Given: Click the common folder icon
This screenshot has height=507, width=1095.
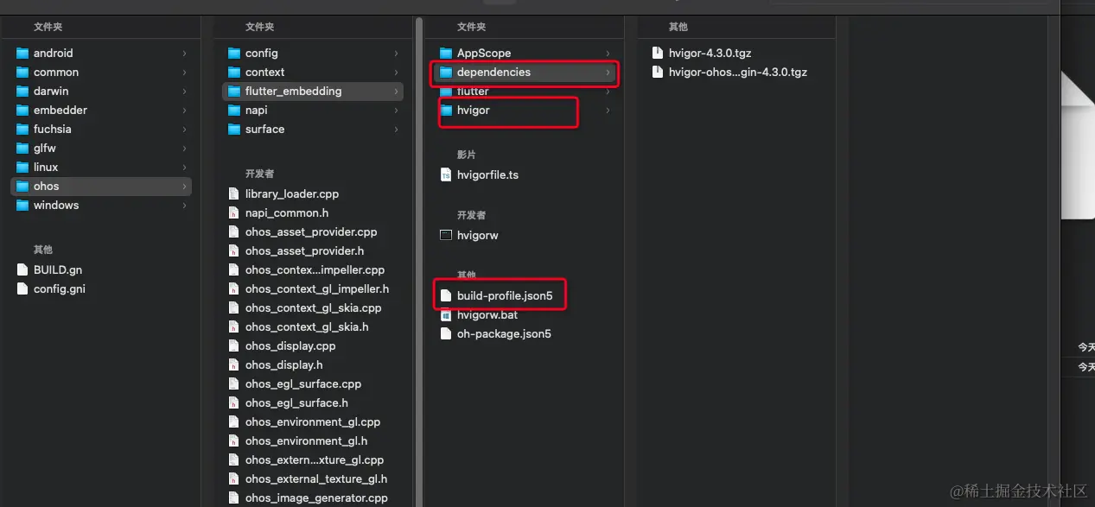Looking at the screenshot, I should pyautogui.click(x=22, y=72).
